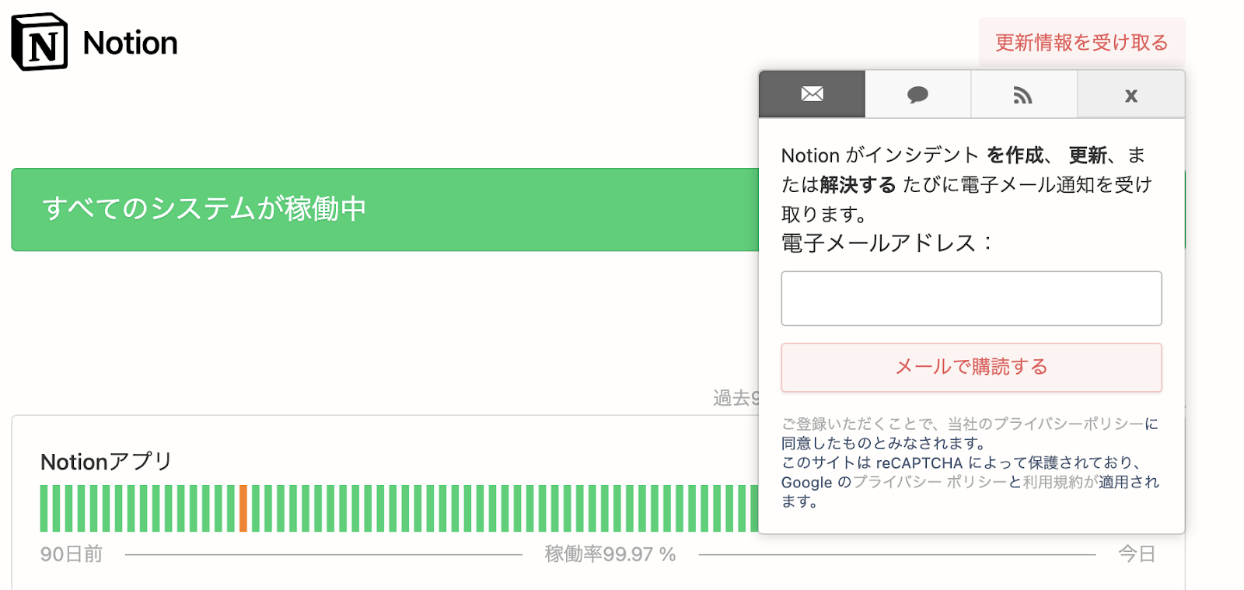This screenshot has width=1244, height=590.
Task: Click the メールで購読する button
Action: point(971,367)
